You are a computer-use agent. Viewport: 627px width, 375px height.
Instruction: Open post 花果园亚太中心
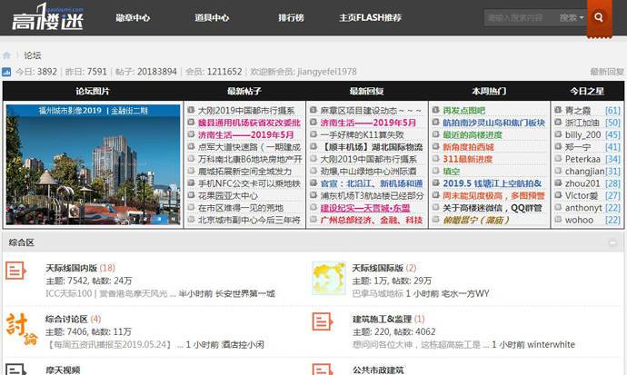(228, 196)
